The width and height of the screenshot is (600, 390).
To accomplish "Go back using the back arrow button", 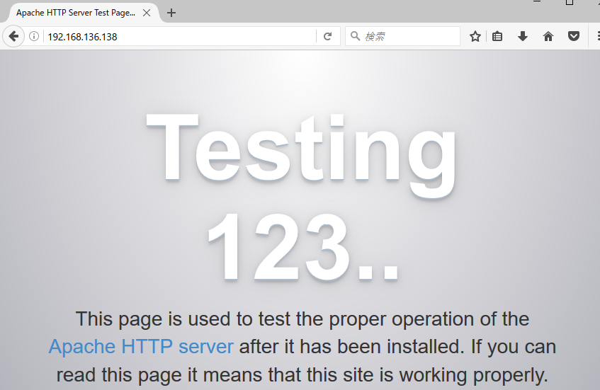I will 13,37.
